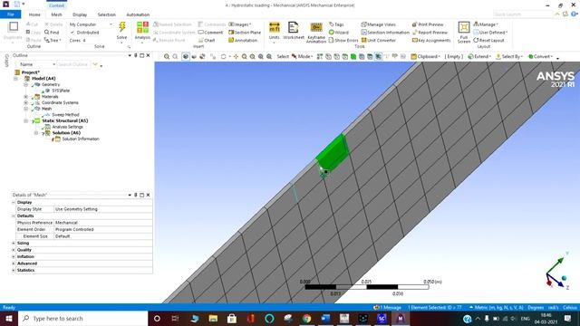Viewport: 580px width, 326px height.
Task: Open Key Assignments
Action: tap(431, 40)
